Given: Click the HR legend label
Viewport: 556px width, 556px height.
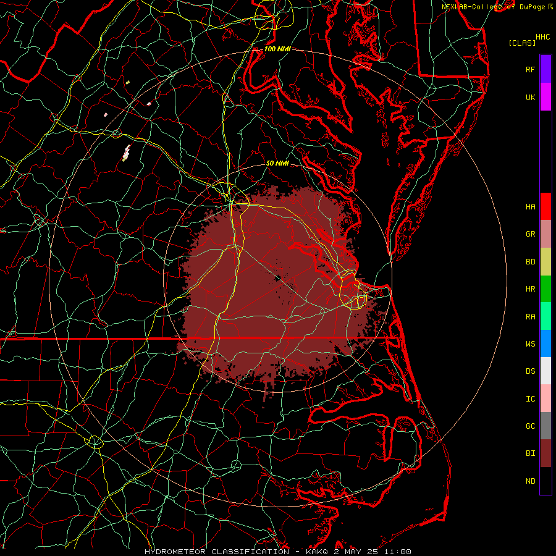Looking at the screenshot, I should click(530, 289).
